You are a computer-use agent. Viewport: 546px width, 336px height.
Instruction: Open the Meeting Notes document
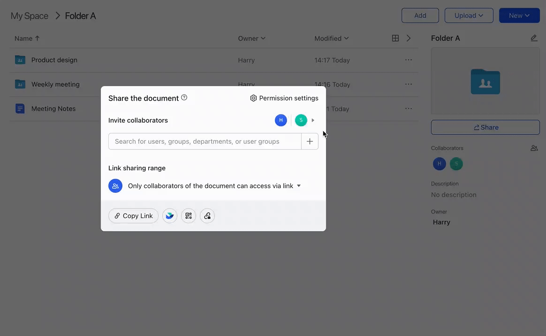[53, 109]
